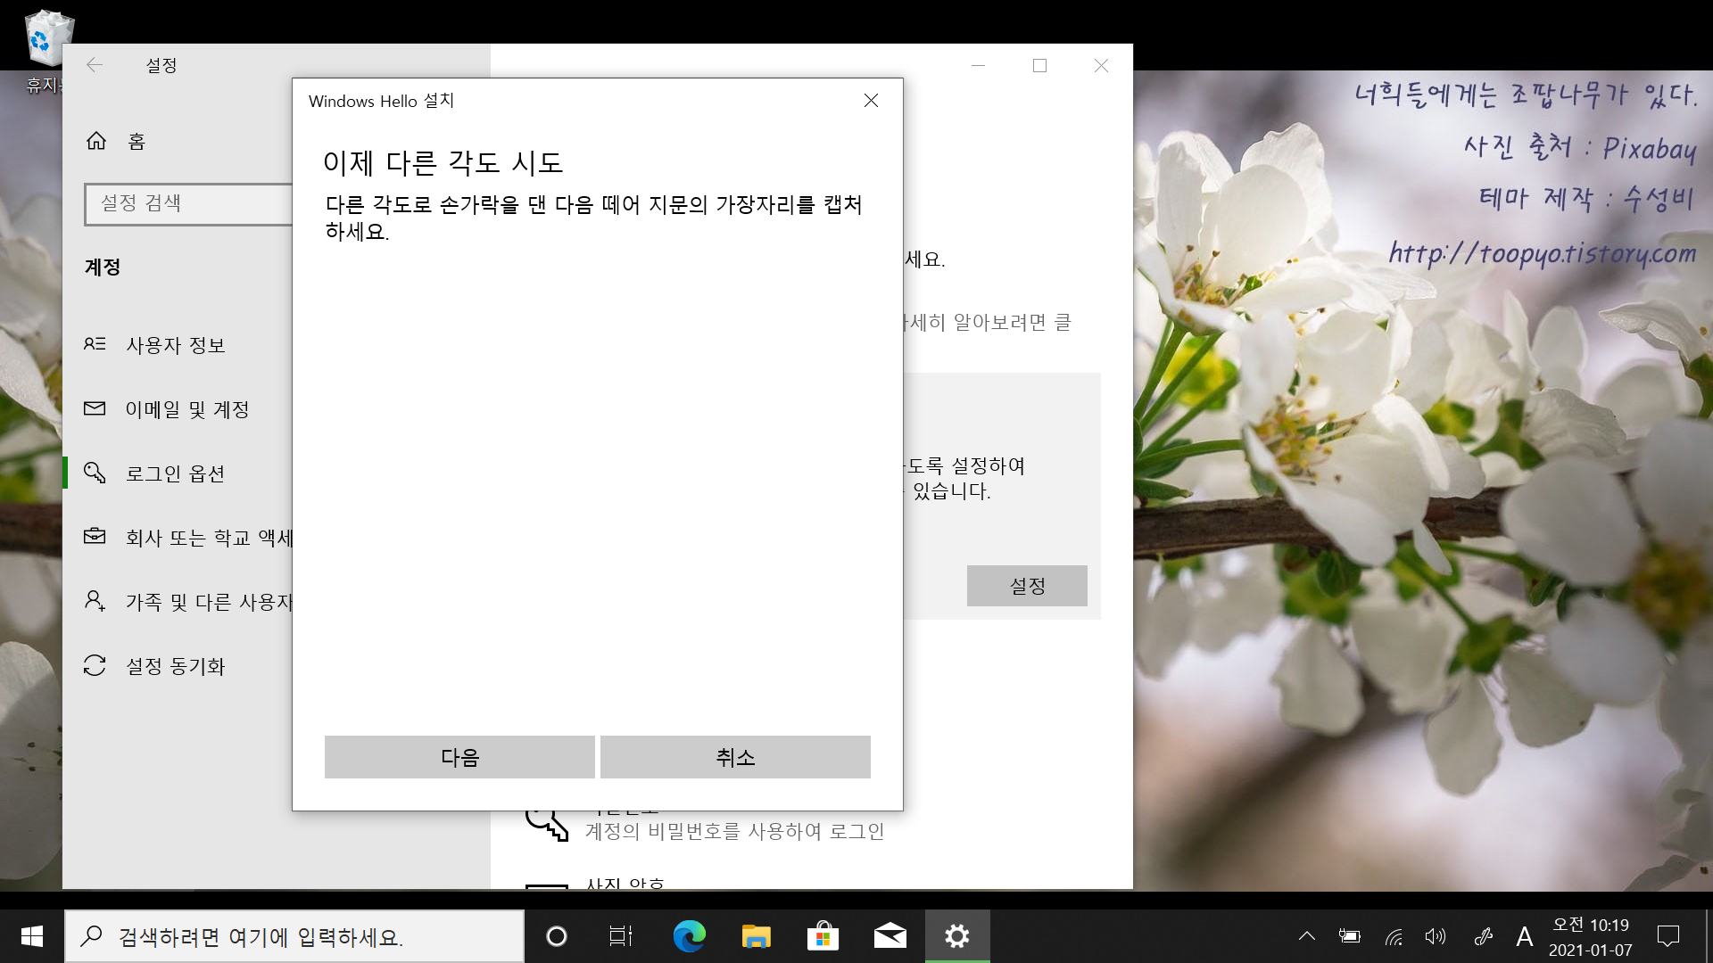The image size is (1713, 963).
Task: Click the gray 설정 button in Settings
Action: [1026, 586]
